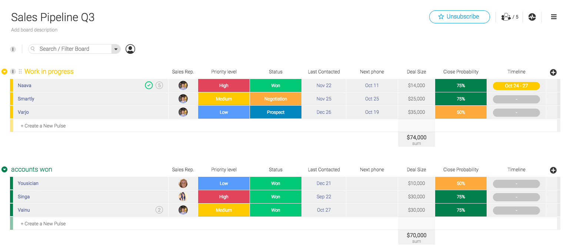The height and width of the screenshot is (248, 567).
Task: Click the Oct 24 - 27 timeline pill for Naava
Action: pos(516,85)
